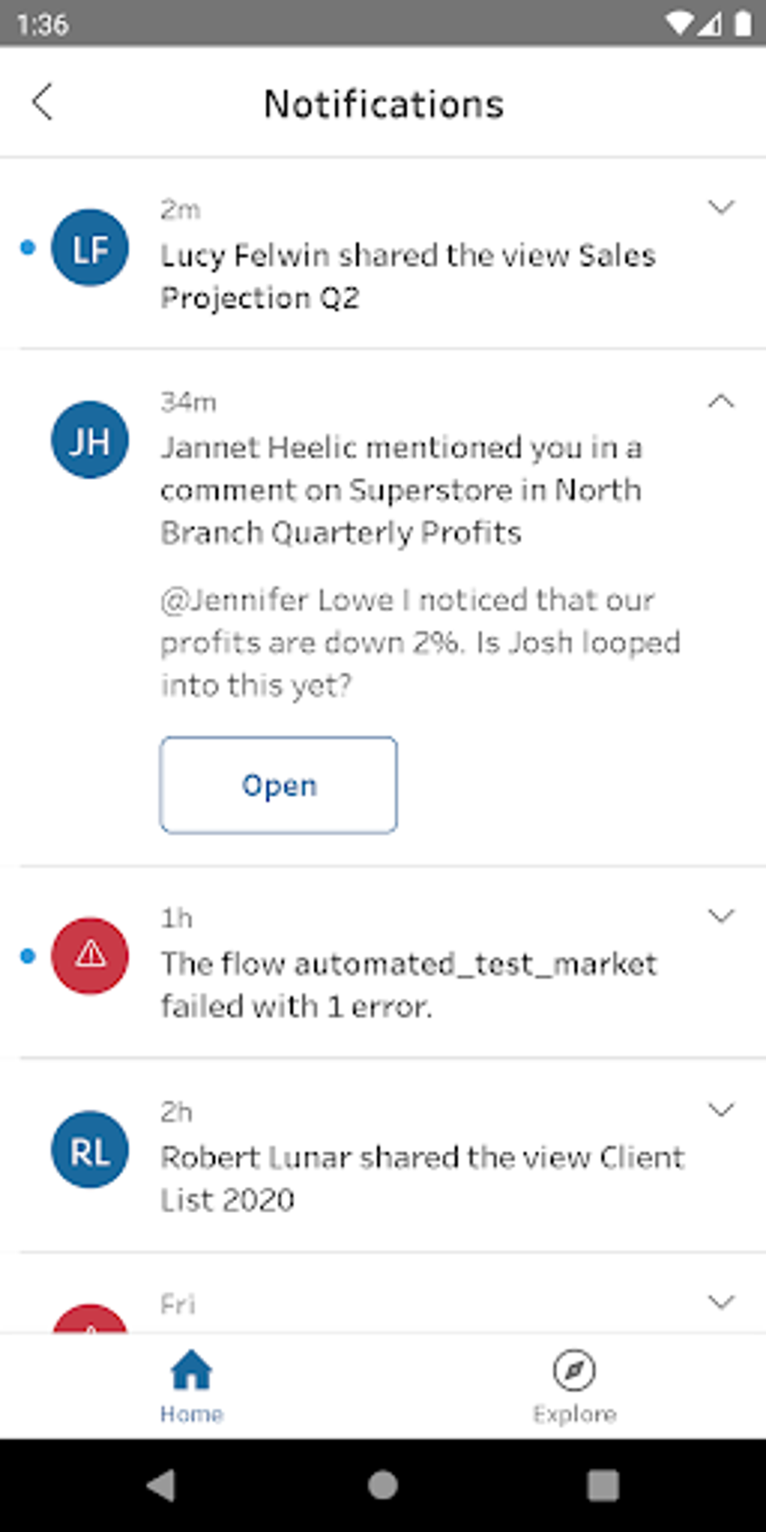Open the Sales Projection Q2 notification text

(408, 276)
